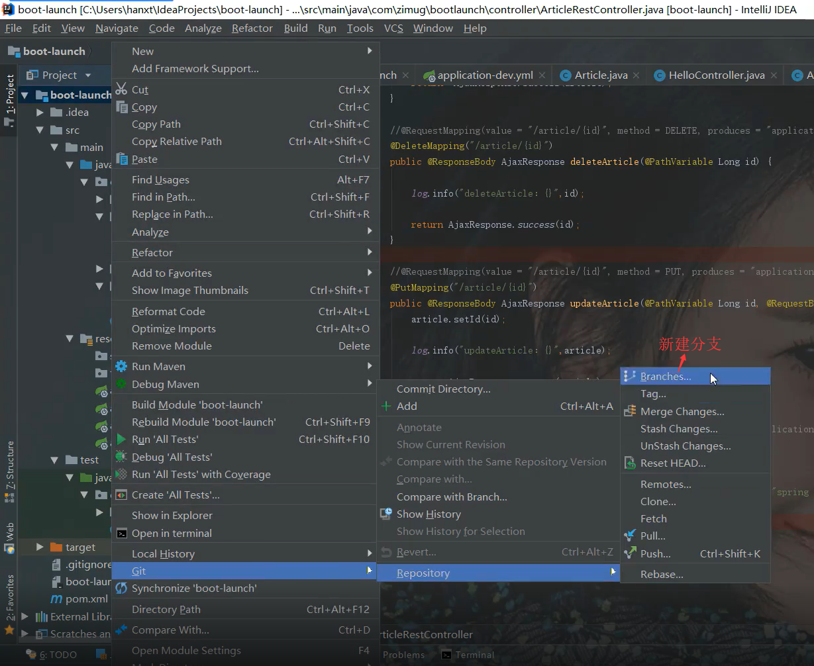The width and height of the screenshot is (814, 666).
Task: Collapse the src folder arrow
Action: (x=41, y=130)
